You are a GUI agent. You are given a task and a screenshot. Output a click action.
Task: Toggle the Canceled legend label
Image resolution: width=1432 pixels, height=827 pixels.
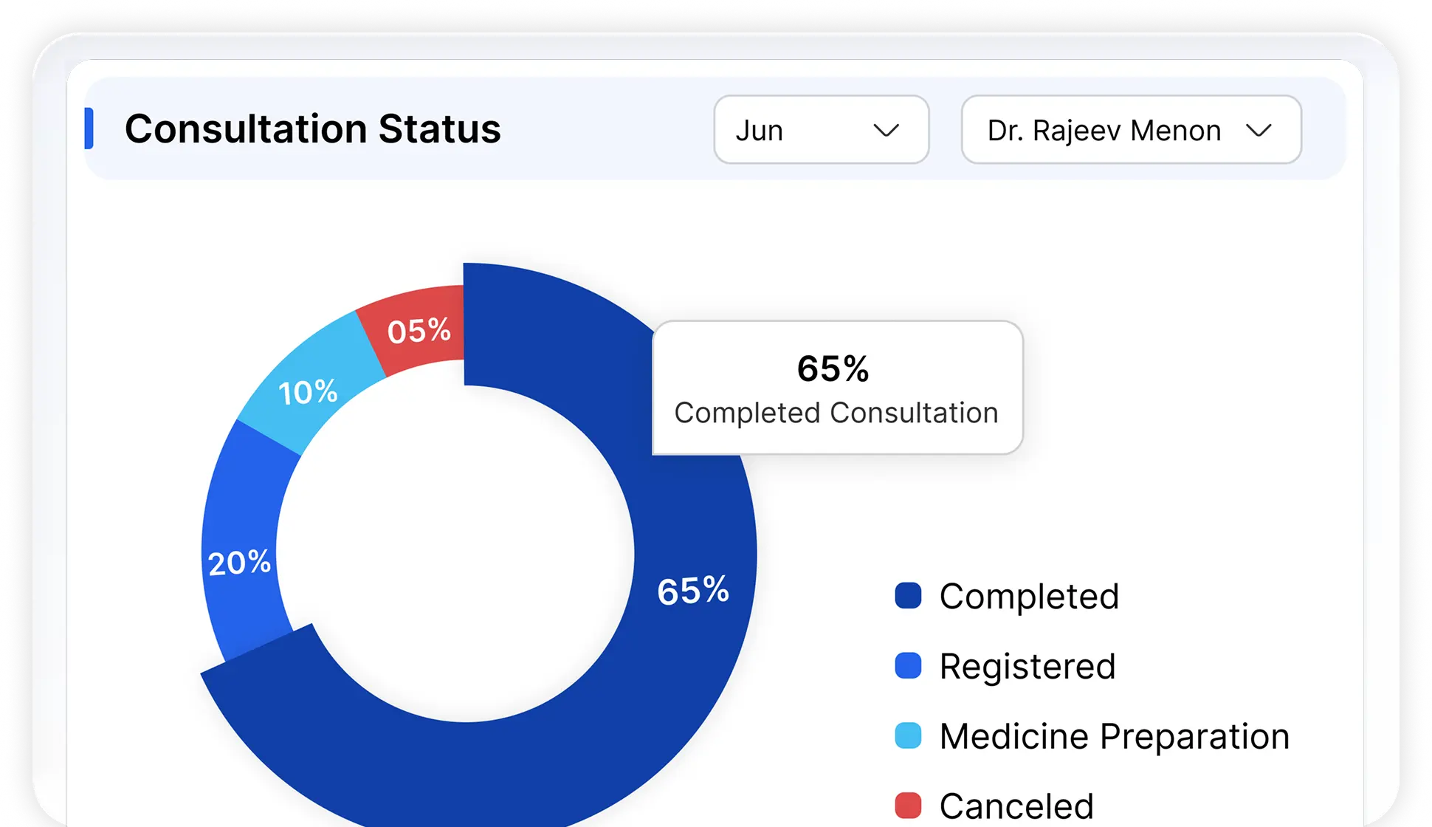coord(1016,805)
